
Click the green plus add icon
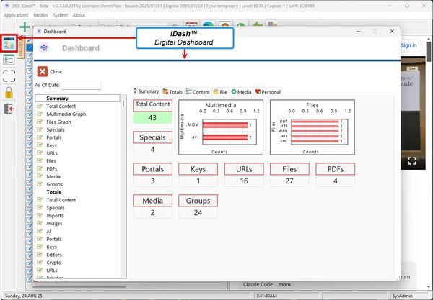(25, 27)
